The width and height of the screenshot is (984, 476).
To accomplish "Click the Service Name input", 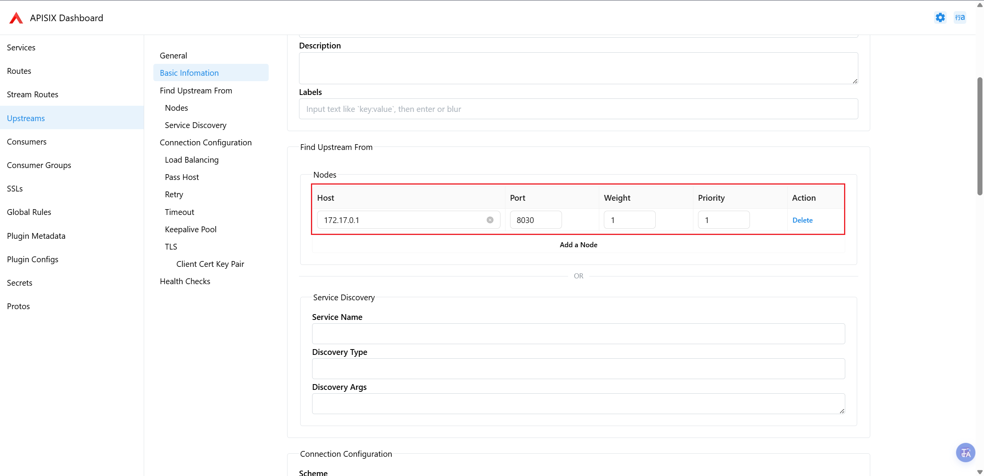I will click(x=578, y=334).
